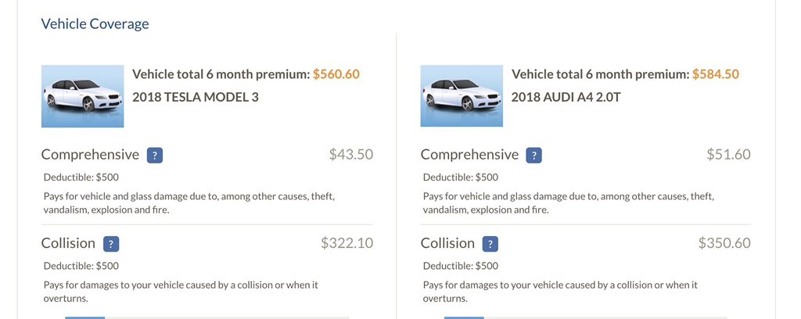Open Collision help icon for Tesla Model 3

point(111,244)
